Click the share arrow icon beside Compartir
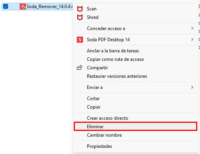The image size is (200, 154). point(80,67)
